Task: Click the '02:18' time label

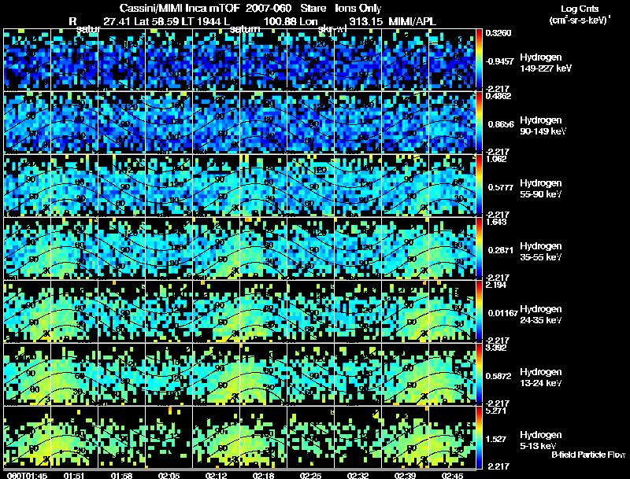Action: 263,475
